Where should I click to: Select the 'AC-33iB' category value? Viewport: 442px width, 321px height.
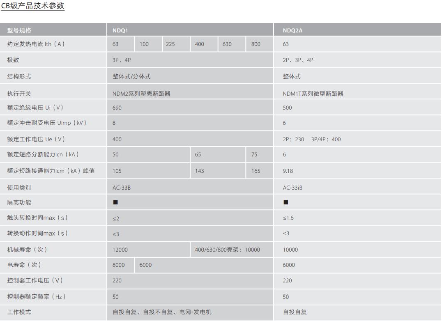(292, 188)
